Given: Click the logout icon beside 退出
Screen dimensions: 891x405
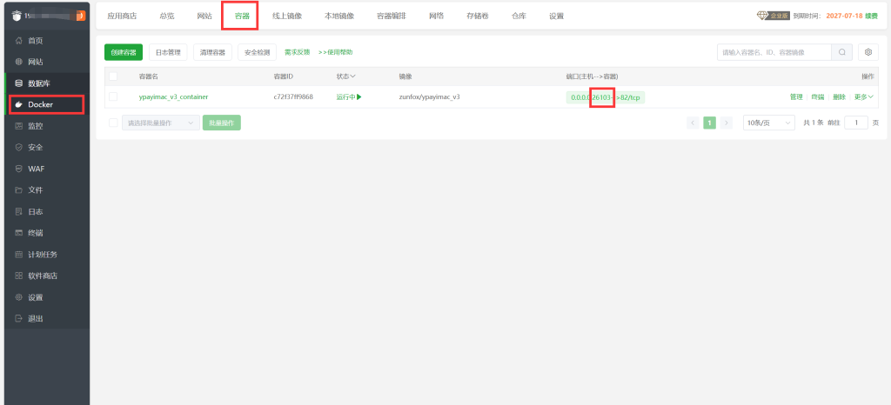Looking at the screenshot, I should click(x=19, y=319).
